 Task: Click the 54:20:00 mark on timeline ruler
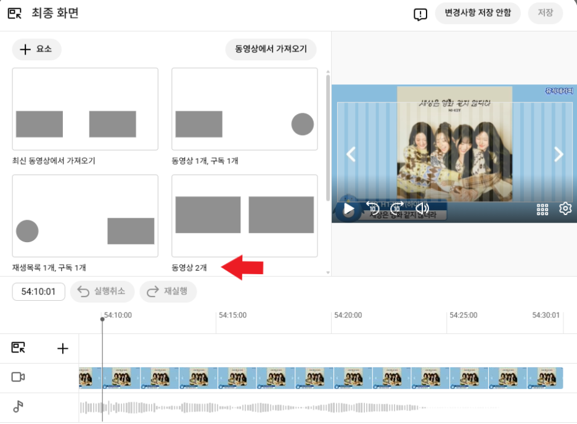click(348, 315)
